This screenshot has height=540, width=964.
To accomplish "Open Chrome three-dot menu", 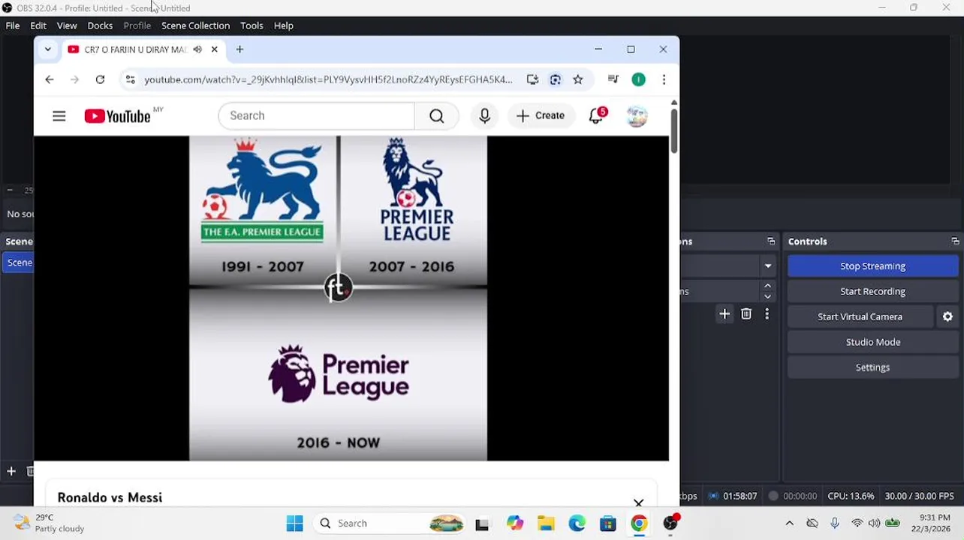I will [x=664, y=79].
